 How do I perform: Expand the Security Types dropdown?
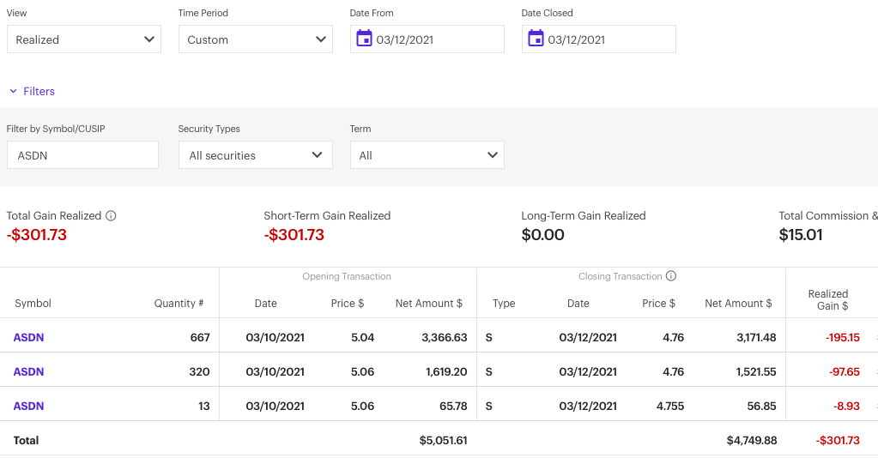click(x=255, y=155)
